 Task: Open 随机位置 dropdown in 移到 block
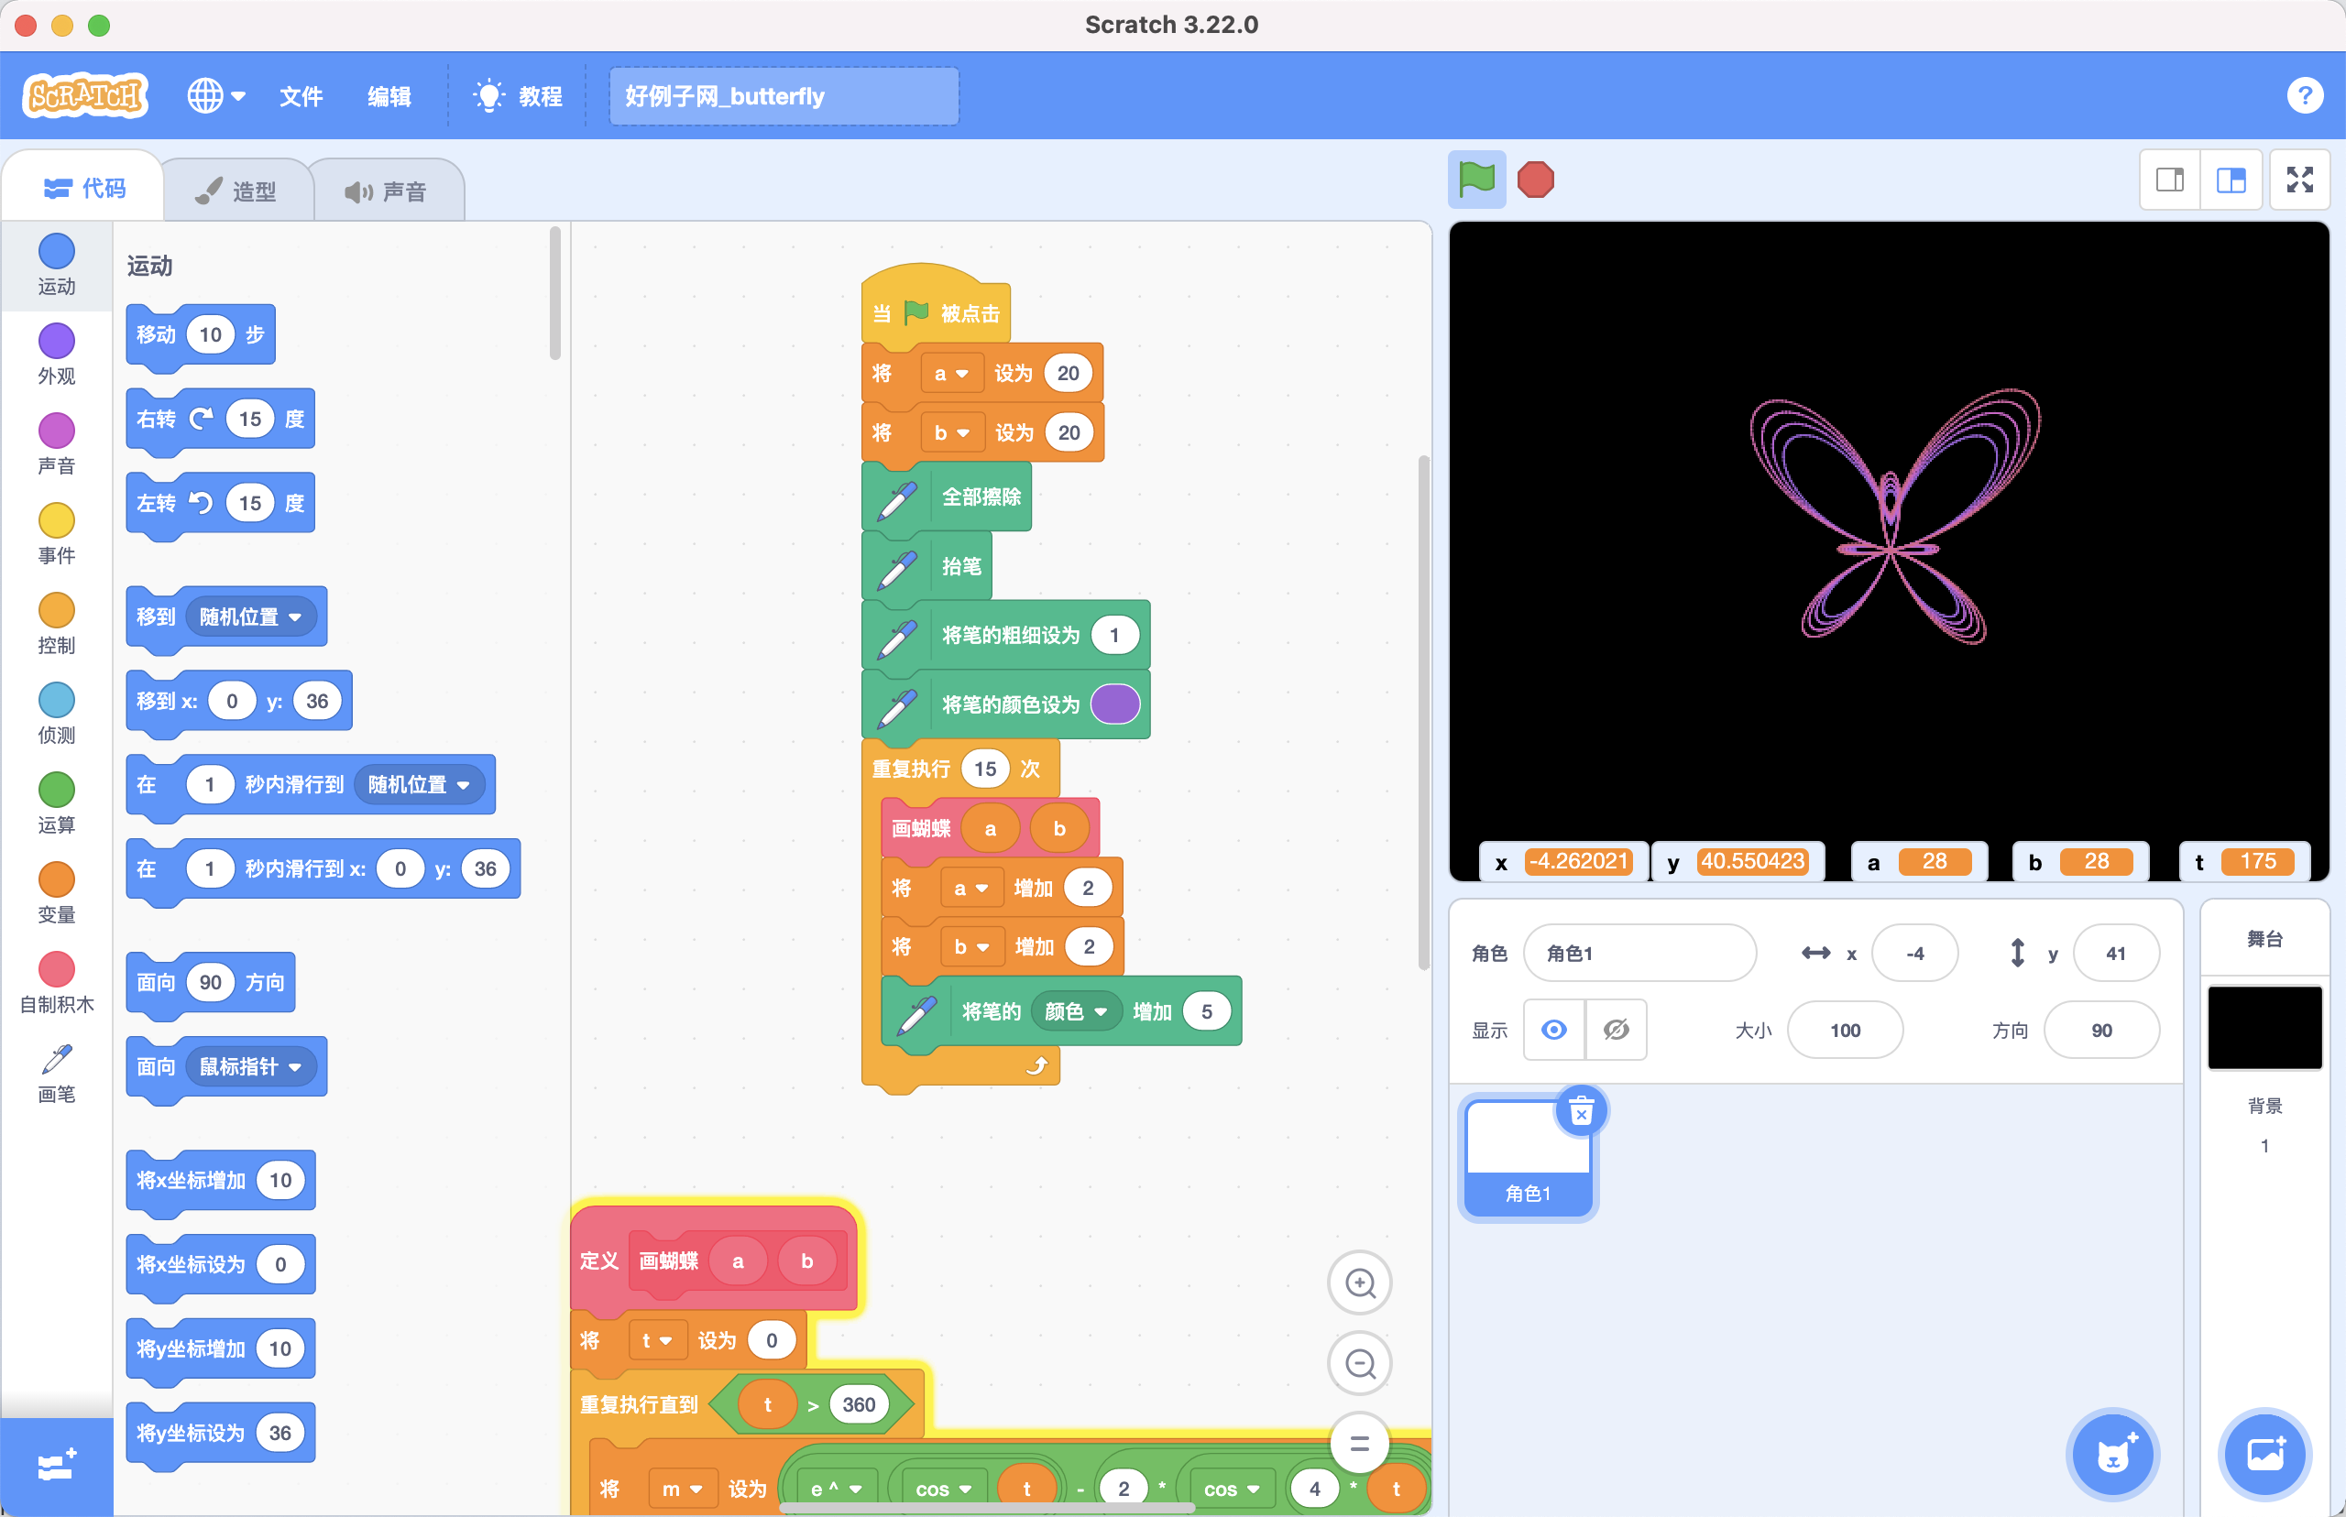[x=250, y=617]
